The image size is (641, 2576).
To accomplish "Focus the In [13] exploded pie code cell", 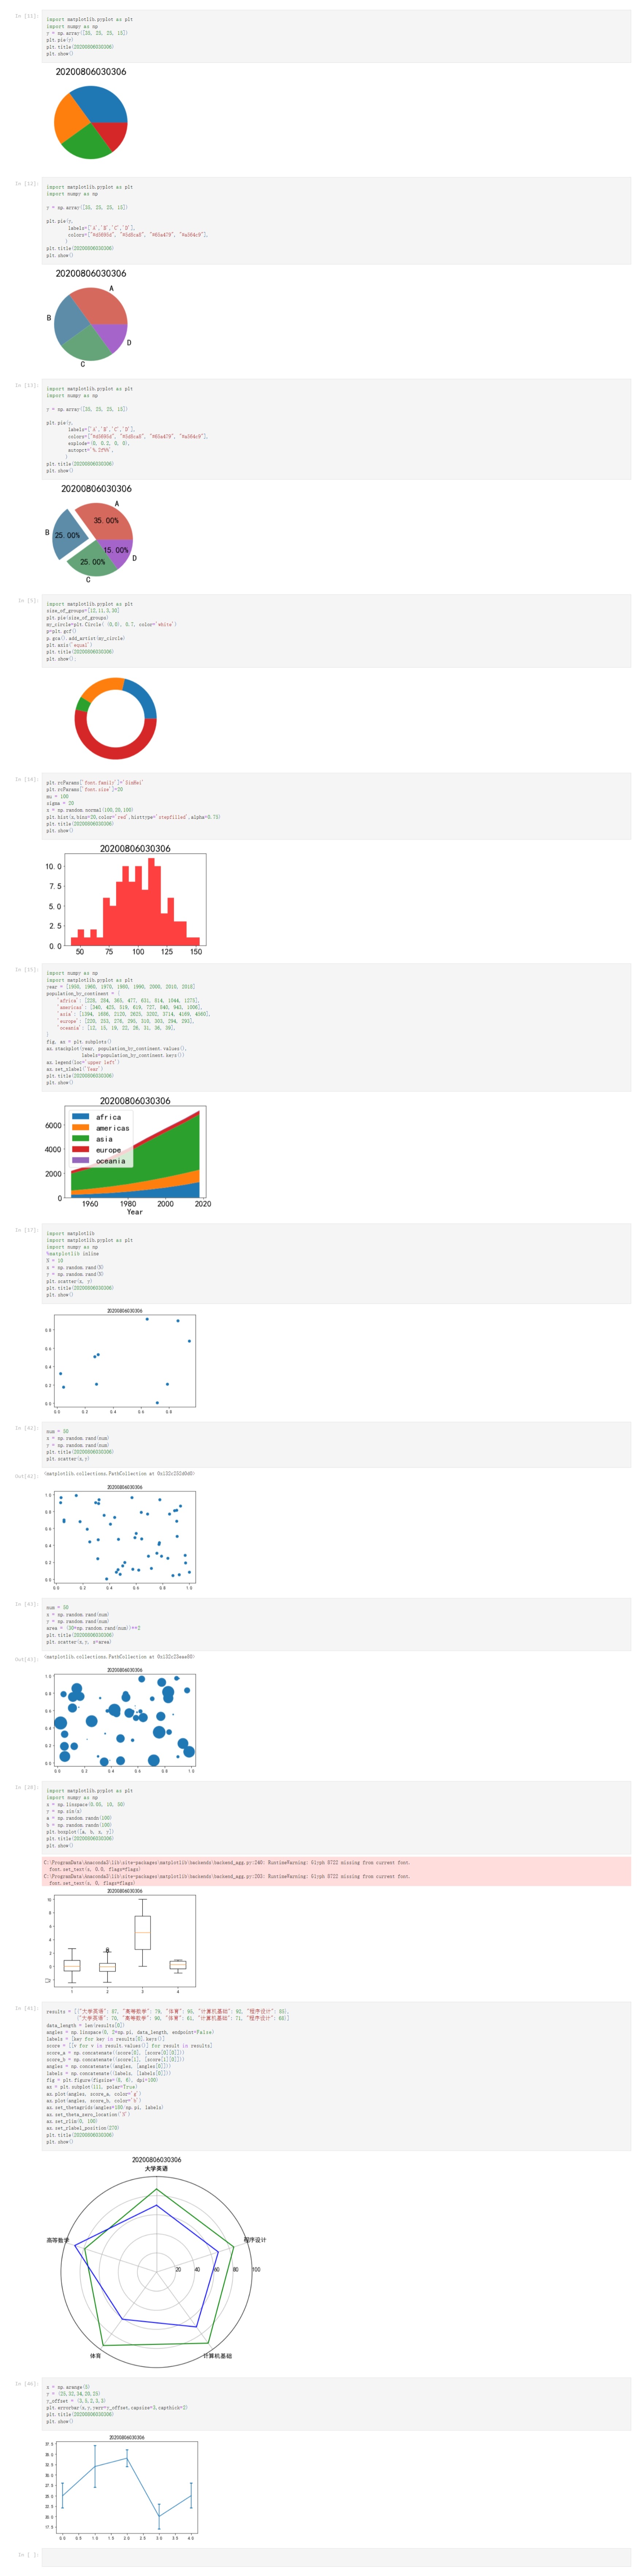I will 336,429.
